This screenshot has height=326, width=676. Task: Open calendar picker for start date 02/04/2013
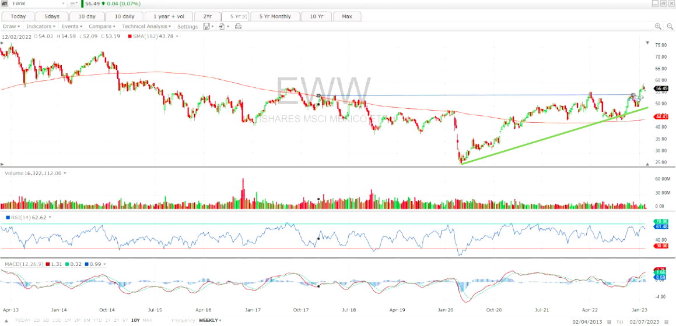[x=610, y=322]
